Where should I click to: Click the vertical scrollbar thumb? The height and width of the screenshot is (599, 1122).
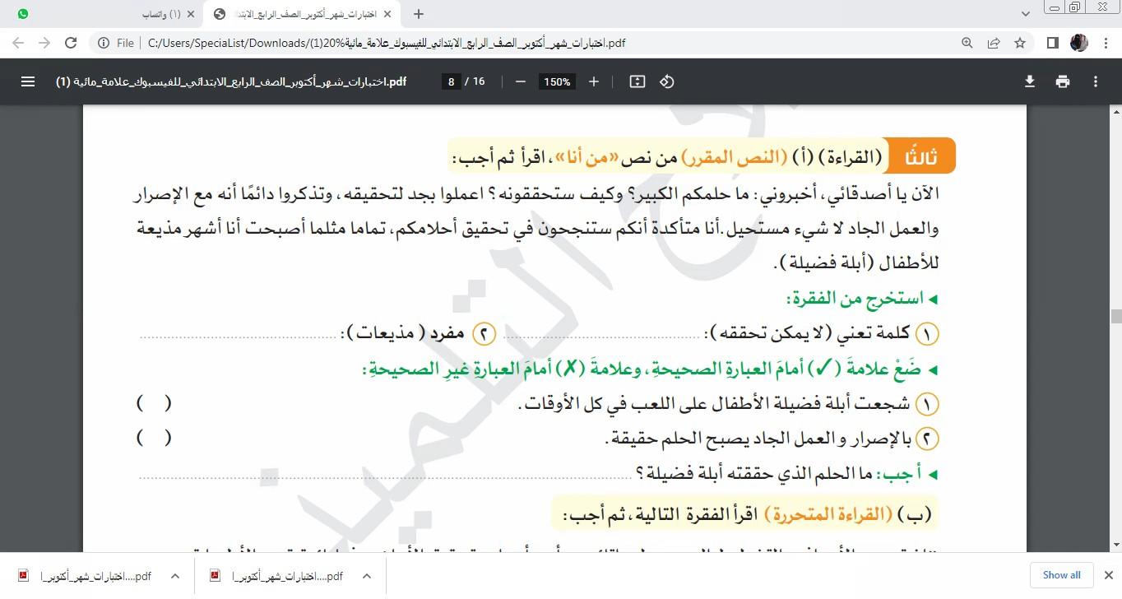coord(1115,316)
